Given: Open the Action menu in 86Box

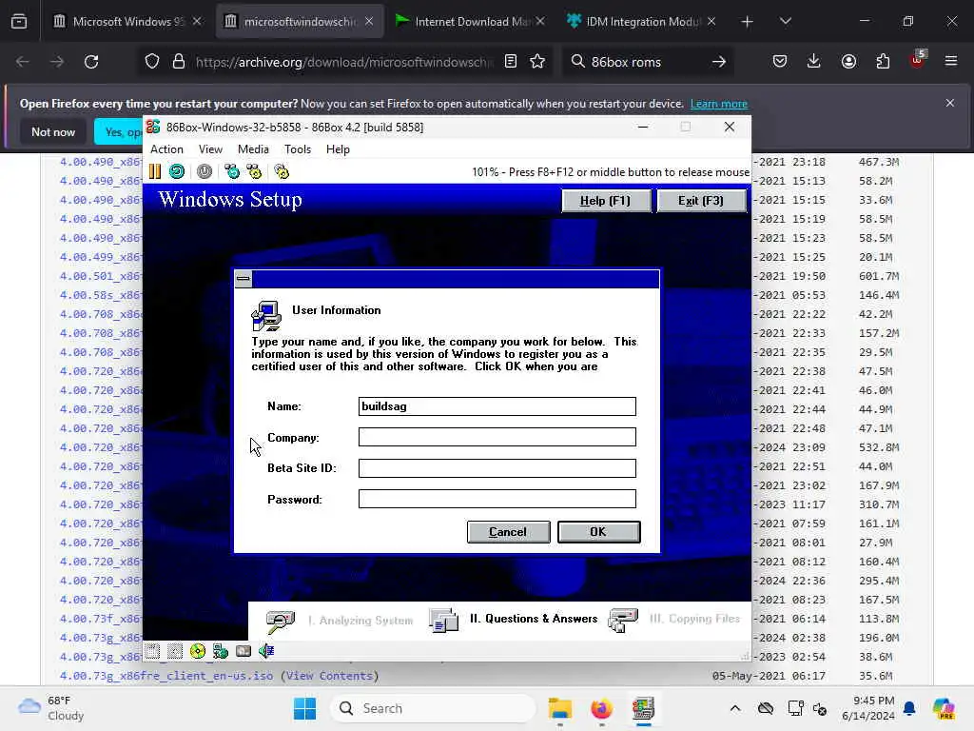Looking at the screenshot, I should (x=167, y=149).
